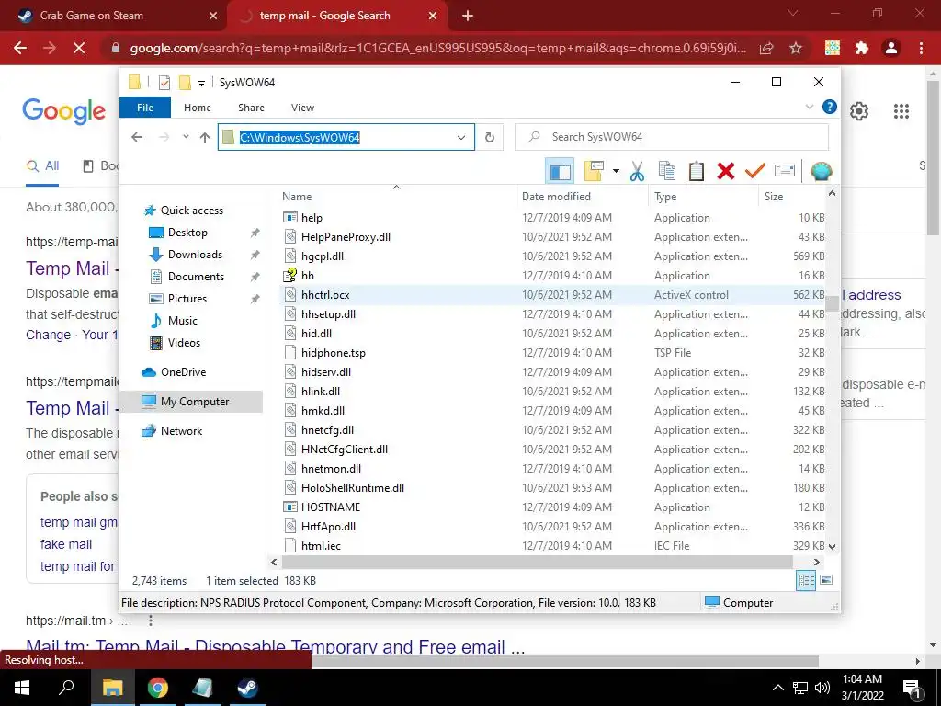Image resolution: width=941 pixels, height=706 pixels.
Task: Click the orange checkmark Properties icon
Action: coord(755,171)
